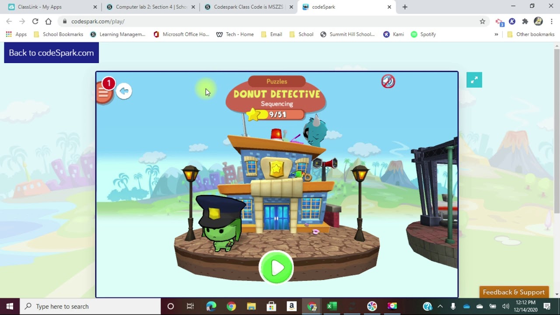Viewport: 560px width, 315px height.
Task: Start the Donut Detective puzzle with the green play button
Action: [276, 267]
